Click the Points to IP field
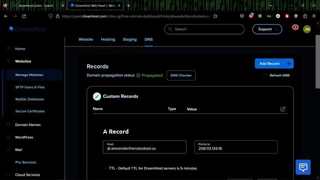 (235, 147)
